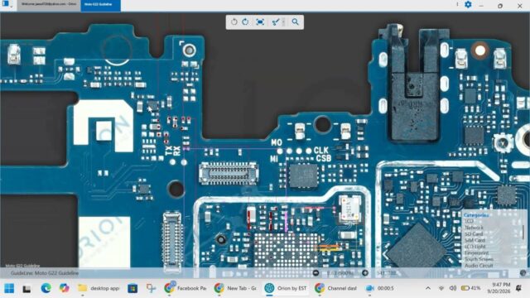The width and height of the screenshot is (530, 298).
Task: Open the desktop app folder window
Action: click(x=99, y=288)
